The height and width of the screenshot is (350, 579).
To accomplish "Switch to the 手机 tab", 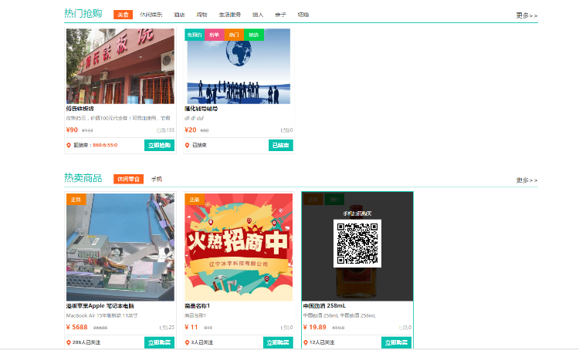I will point(157,180).
